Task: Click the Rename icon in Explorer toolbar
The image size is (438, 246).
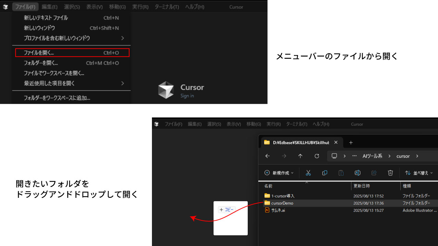Action: point(358,173)
